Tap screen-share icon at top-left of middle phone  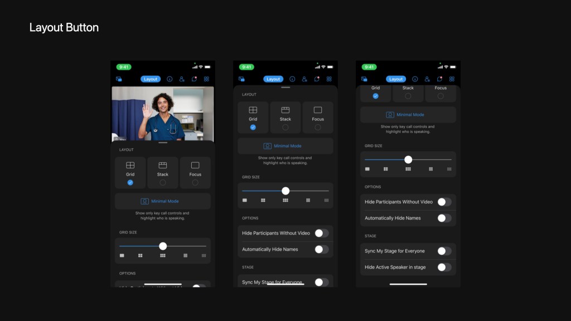click(241, 79)
